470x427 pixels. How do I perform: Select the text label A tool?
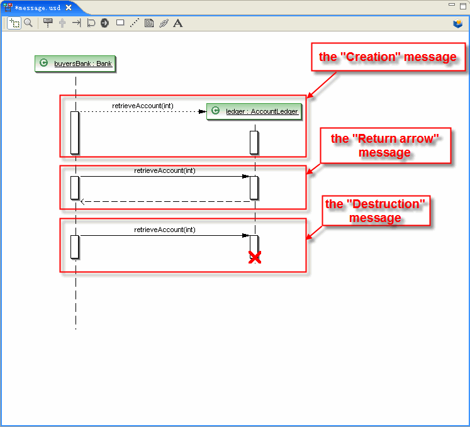178,23
